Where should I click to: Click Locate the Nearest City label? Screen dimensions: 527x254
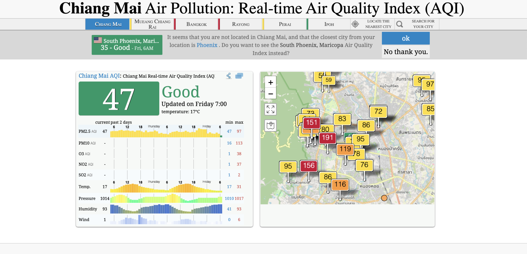tap(378, 24)
